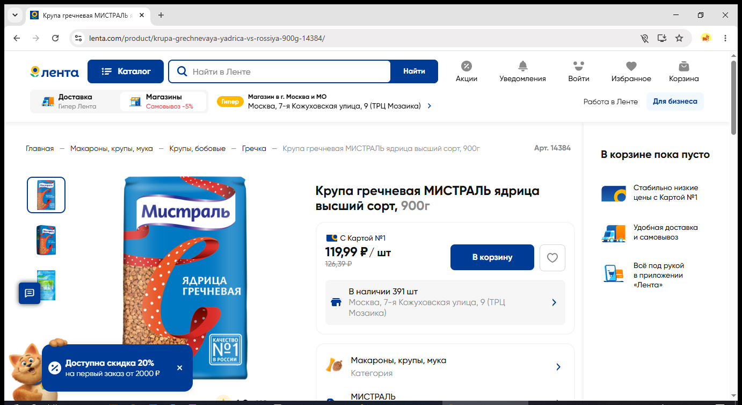742x405 pixels.
Task: Open the browser extension icon beside star
Action: 706,38
